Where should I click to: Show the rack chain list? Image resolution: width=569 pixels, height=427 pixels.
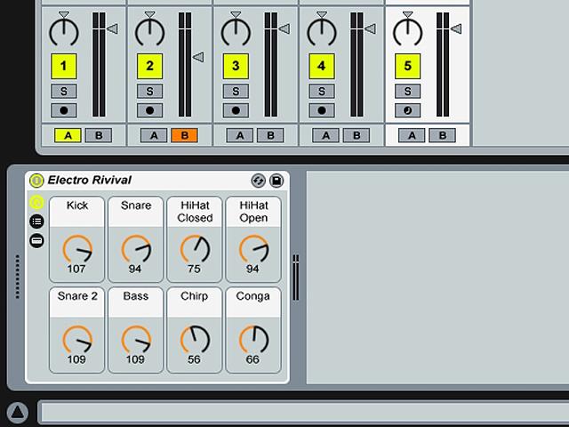tap(36, 222)
